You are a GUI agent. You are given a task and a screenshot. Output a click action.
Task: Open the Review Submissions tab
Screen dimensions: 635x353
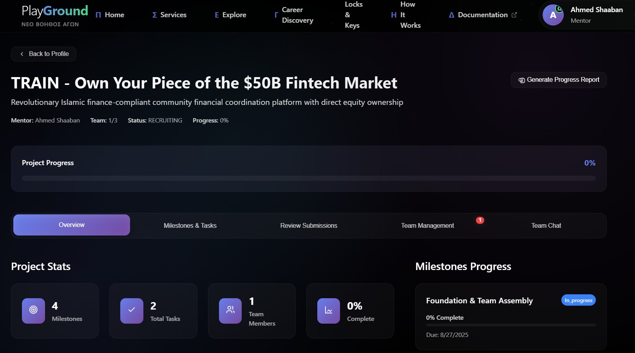coord(309,226)
